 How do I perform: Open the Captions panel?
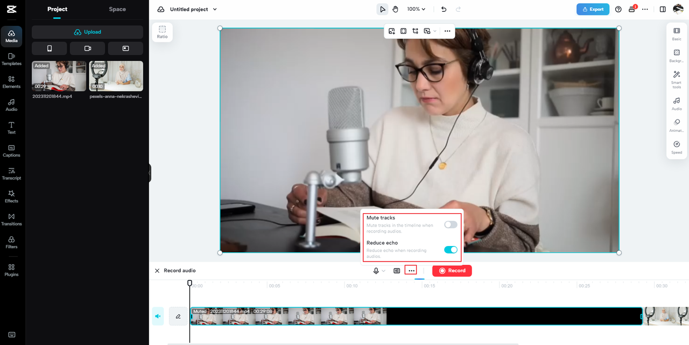coord(11,151)
